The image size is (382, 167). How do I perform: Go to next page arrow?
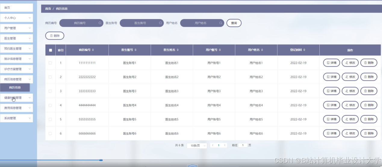click(x=225, y=145)
